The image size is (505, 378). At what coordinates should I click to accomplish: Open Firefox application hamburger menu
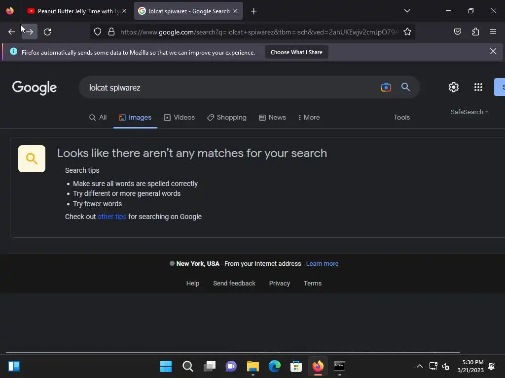click(493, 32)
